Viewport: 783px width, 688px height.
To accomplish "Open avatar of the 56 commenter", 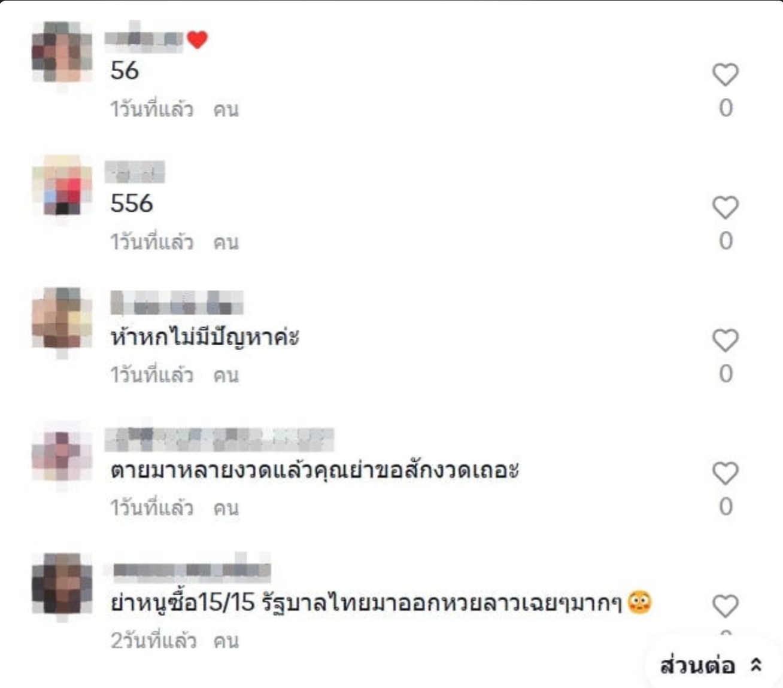I will coord(62,52).
